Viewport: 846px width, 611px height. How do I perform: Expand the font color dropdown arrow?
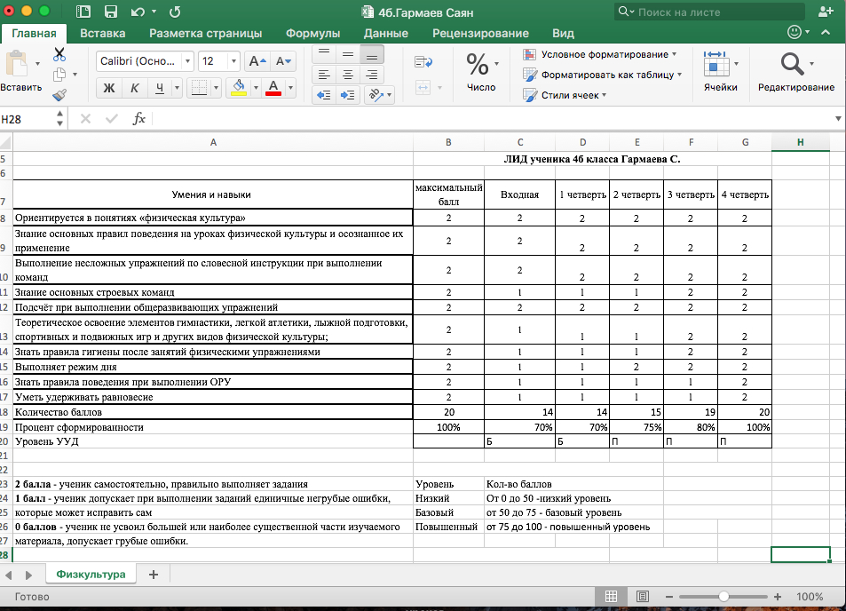tap(290, 88)
